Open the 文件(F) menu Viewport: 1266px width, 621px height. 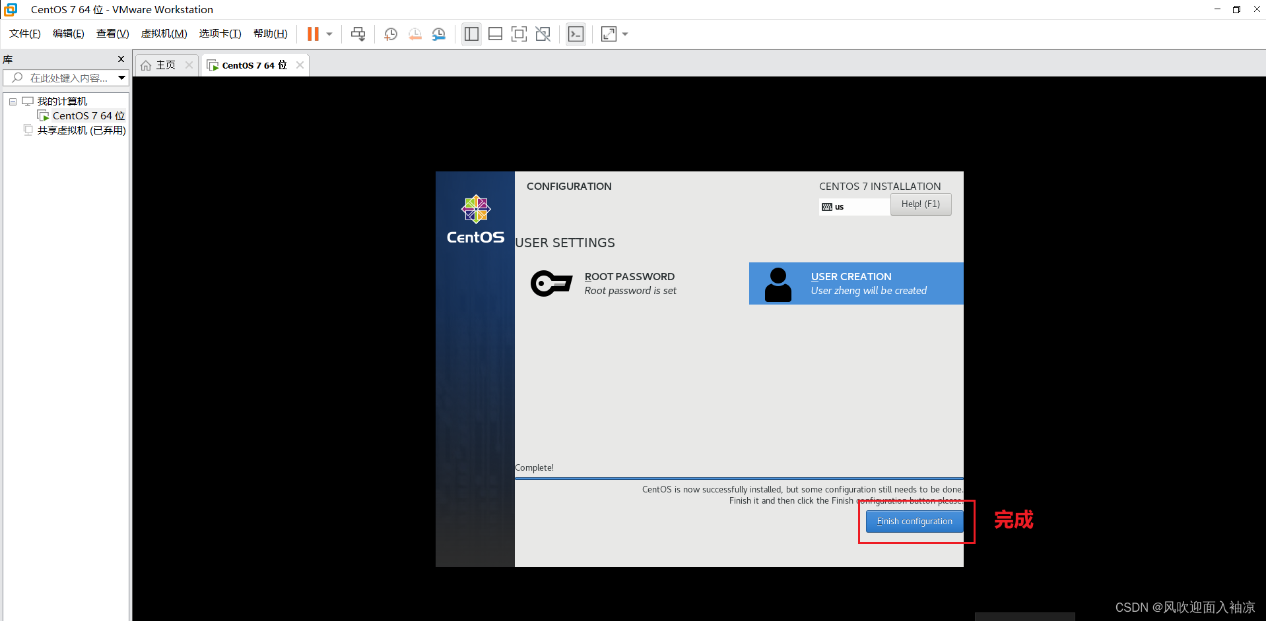coord(25,34)
